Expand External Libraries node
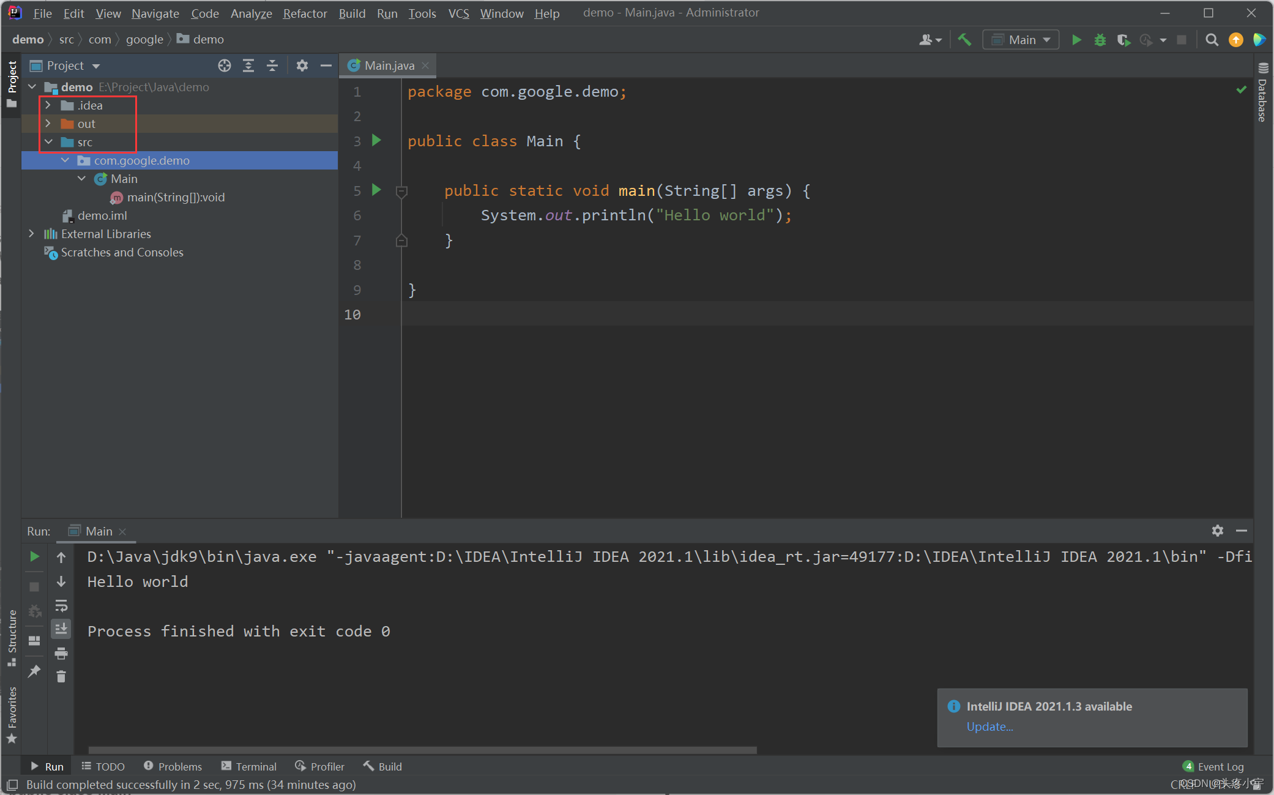This screenshot has width=1274, height=795. coord(31,234)
